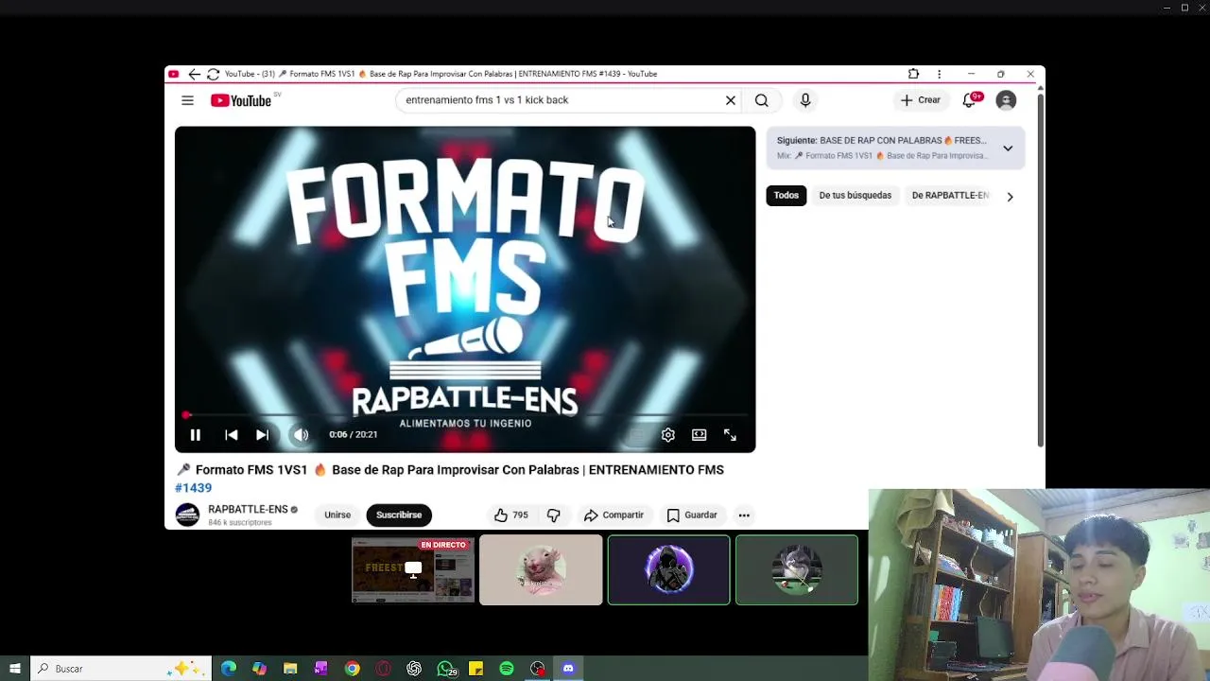Select the De RAPBATTLE-EN chip
1210x681 pixels.
[950, 196]
